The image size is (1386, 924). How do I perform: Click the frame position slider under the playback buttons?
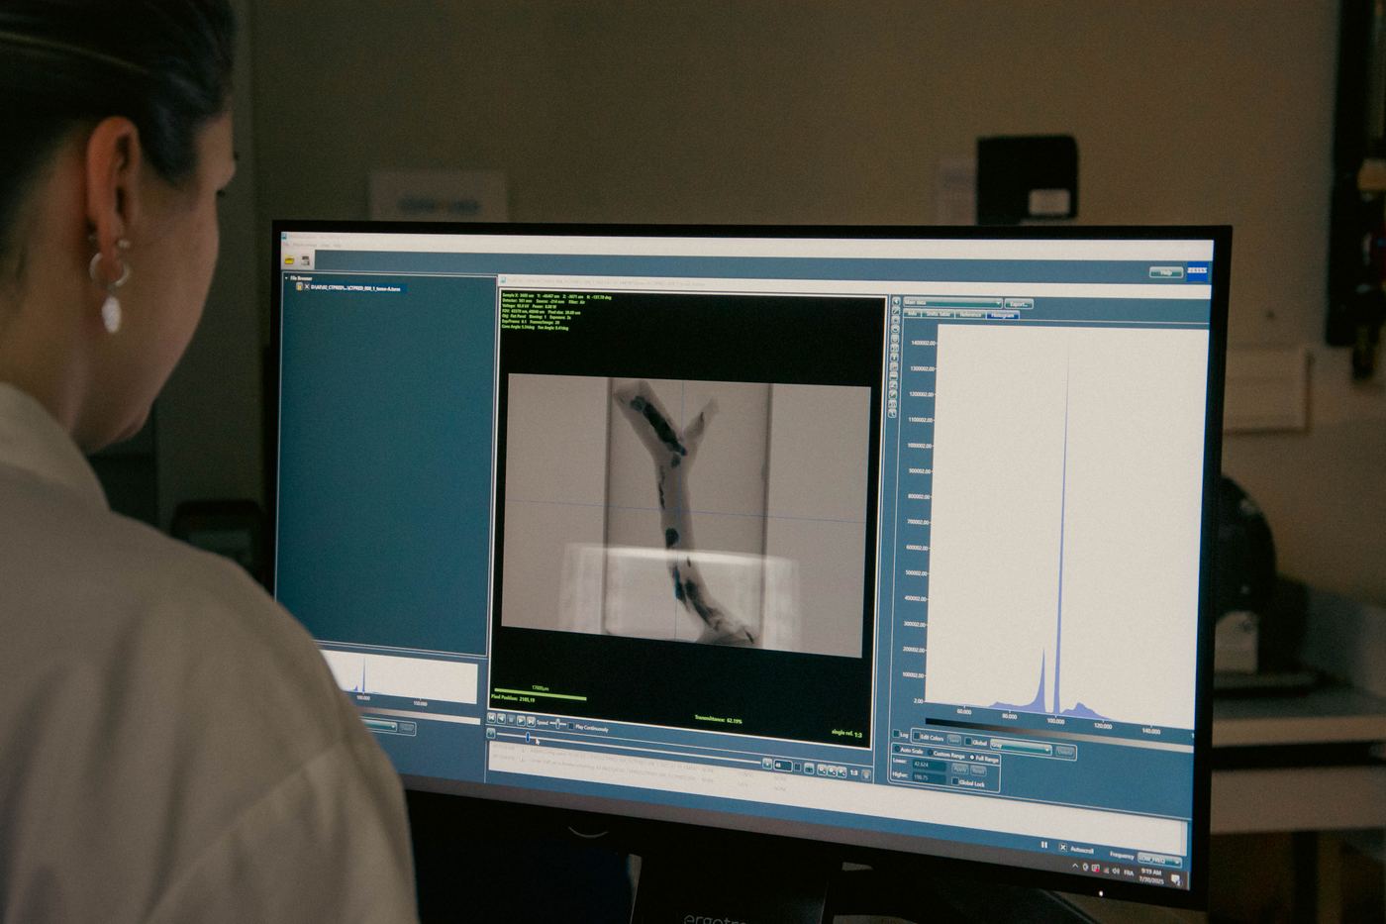pos(629,748)
